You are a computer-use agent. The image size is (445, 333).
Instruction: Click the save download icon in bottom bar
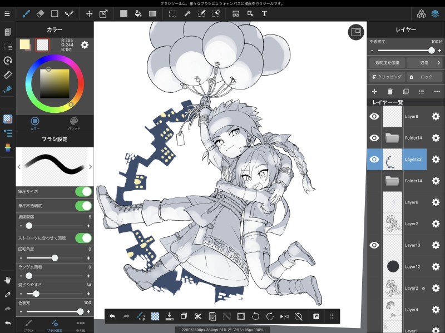click(x=170, y=316)
